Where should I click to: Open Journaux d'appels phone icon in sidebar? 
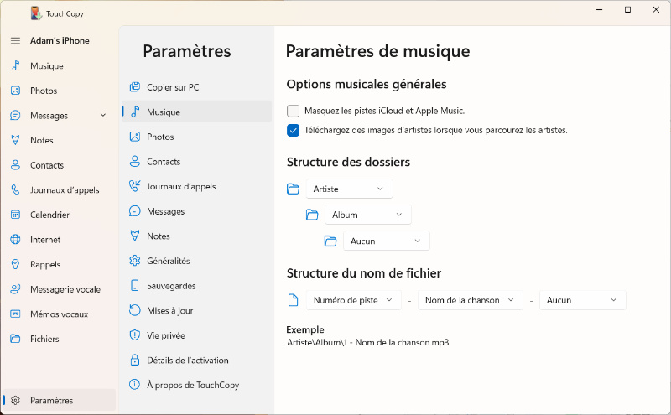[x=15, y=190]
